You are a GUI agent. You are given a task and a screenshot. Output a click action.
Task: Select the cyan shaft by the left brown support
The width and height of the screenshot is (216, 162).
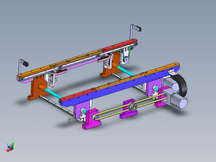click(53, 94)
